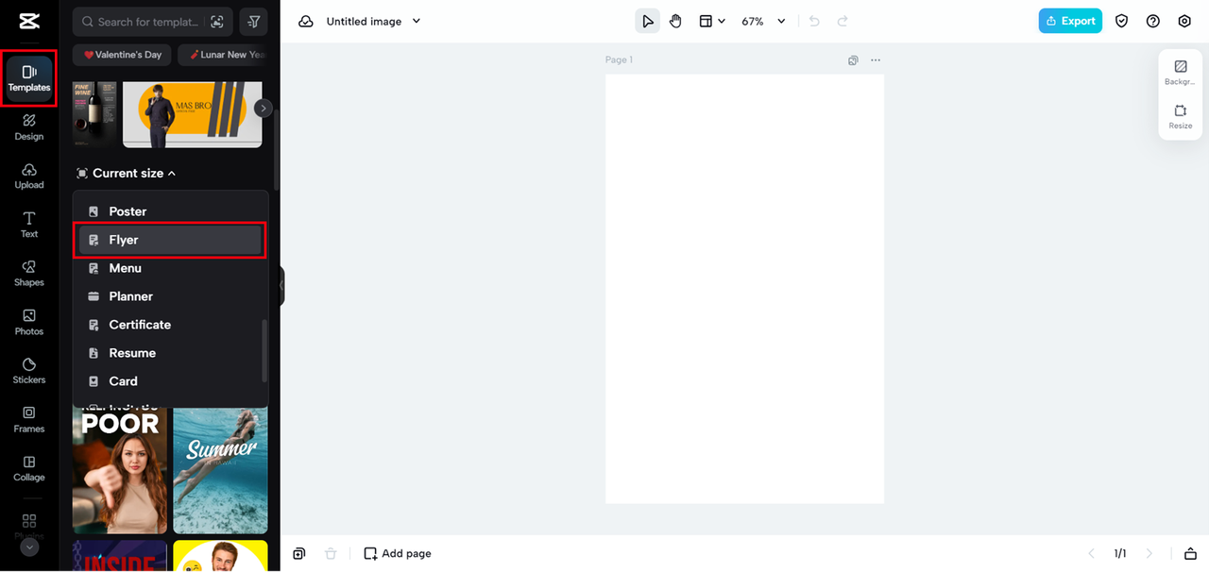Select the pointer selection tool
Screen dimensions: 1209x572
coord(647,21)
